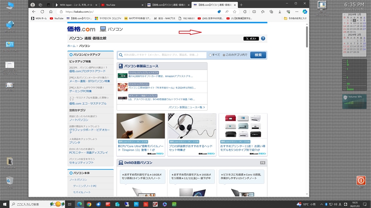The image size is (371, 208).
Task: Open the YouTube bookmark in favorites bar
Action: tap(57, 18)
